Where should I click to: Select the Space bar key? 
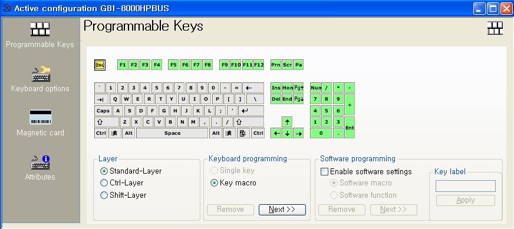173,133
